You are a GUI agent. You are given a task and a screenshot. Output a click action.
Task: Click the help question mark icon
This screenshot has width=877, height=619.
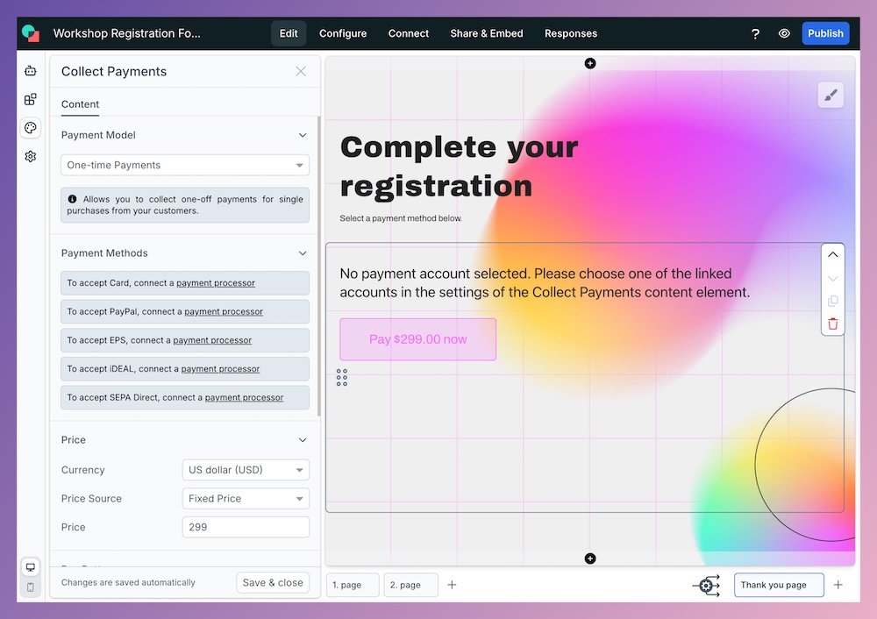[x=755, y=33]
